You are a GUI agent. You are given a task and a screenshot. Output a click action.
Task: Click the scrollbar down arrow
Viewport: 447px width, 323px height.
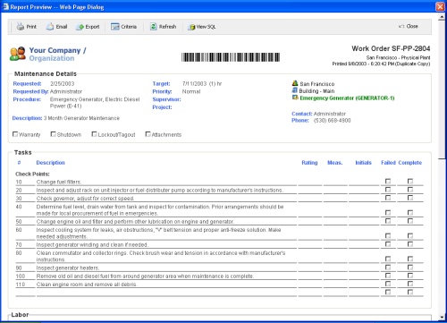coord(442,317)
